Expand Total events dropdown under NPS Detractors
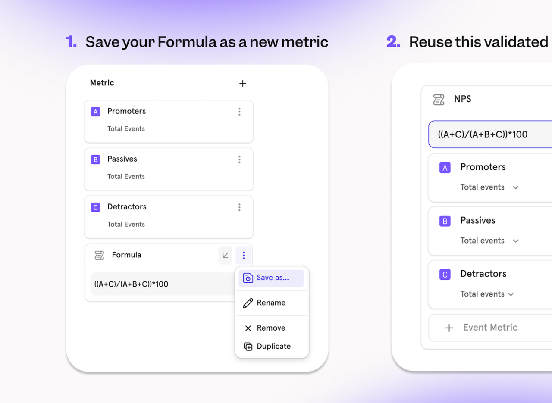552x403 pixels. (511, 294)
